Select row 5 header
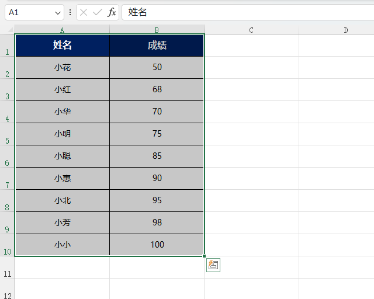Viewport: 374px width, 299px height. (x=7, y=134)
